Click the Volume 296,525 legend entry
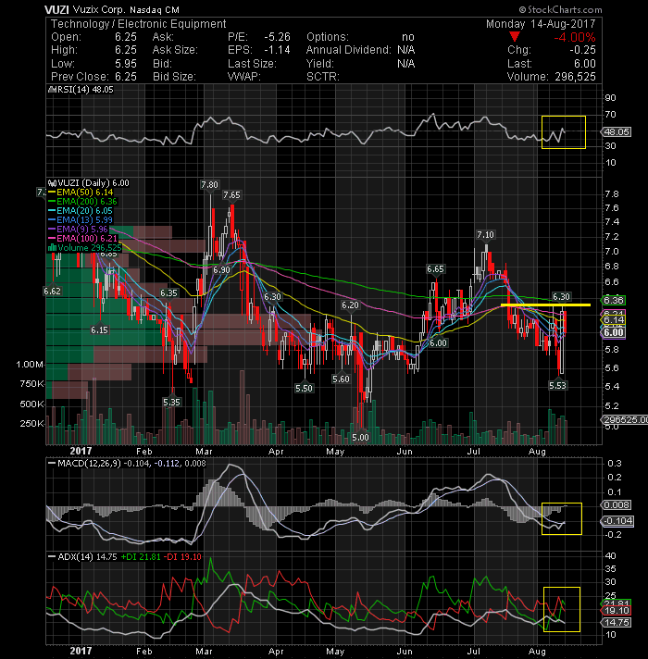Viewport: 648px width, 659px height. (90, 247)
